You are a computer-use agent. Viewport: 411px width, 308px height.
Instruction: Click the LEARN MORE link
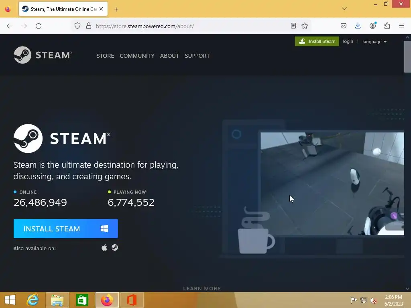click(202, 288)
